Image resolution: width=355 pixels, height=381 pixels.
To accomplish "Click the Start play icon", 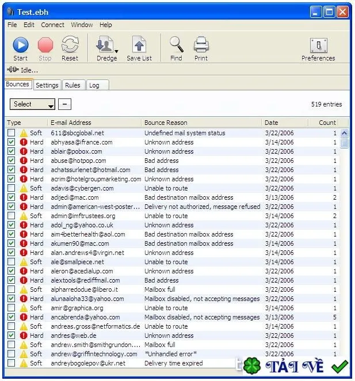I will pyautogui.click(x=21, y=45).
